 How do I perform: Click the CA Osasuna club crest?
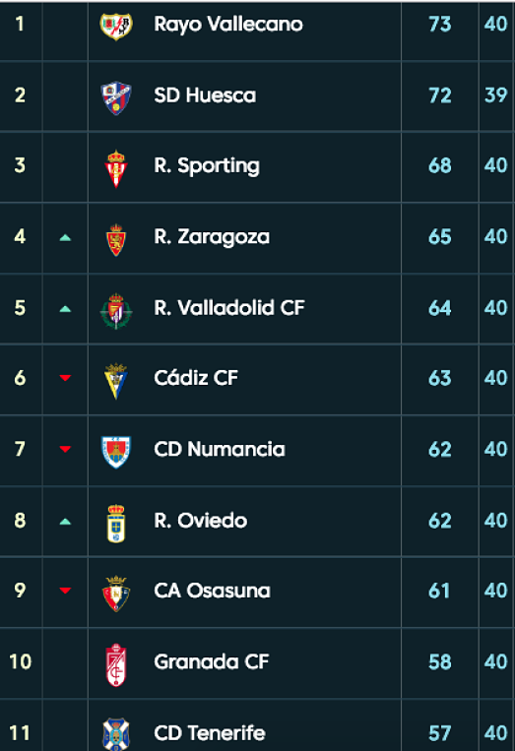point(116,594)
